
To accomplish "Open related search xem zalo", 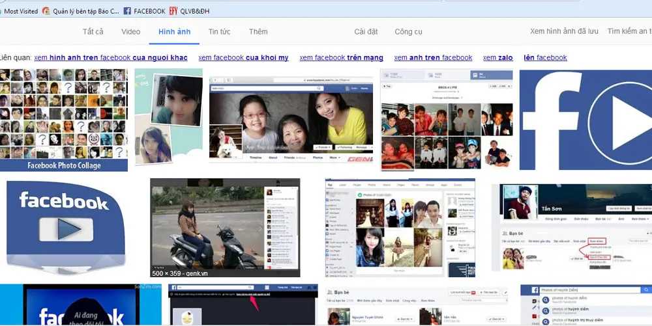I will (x=497, y=58).
